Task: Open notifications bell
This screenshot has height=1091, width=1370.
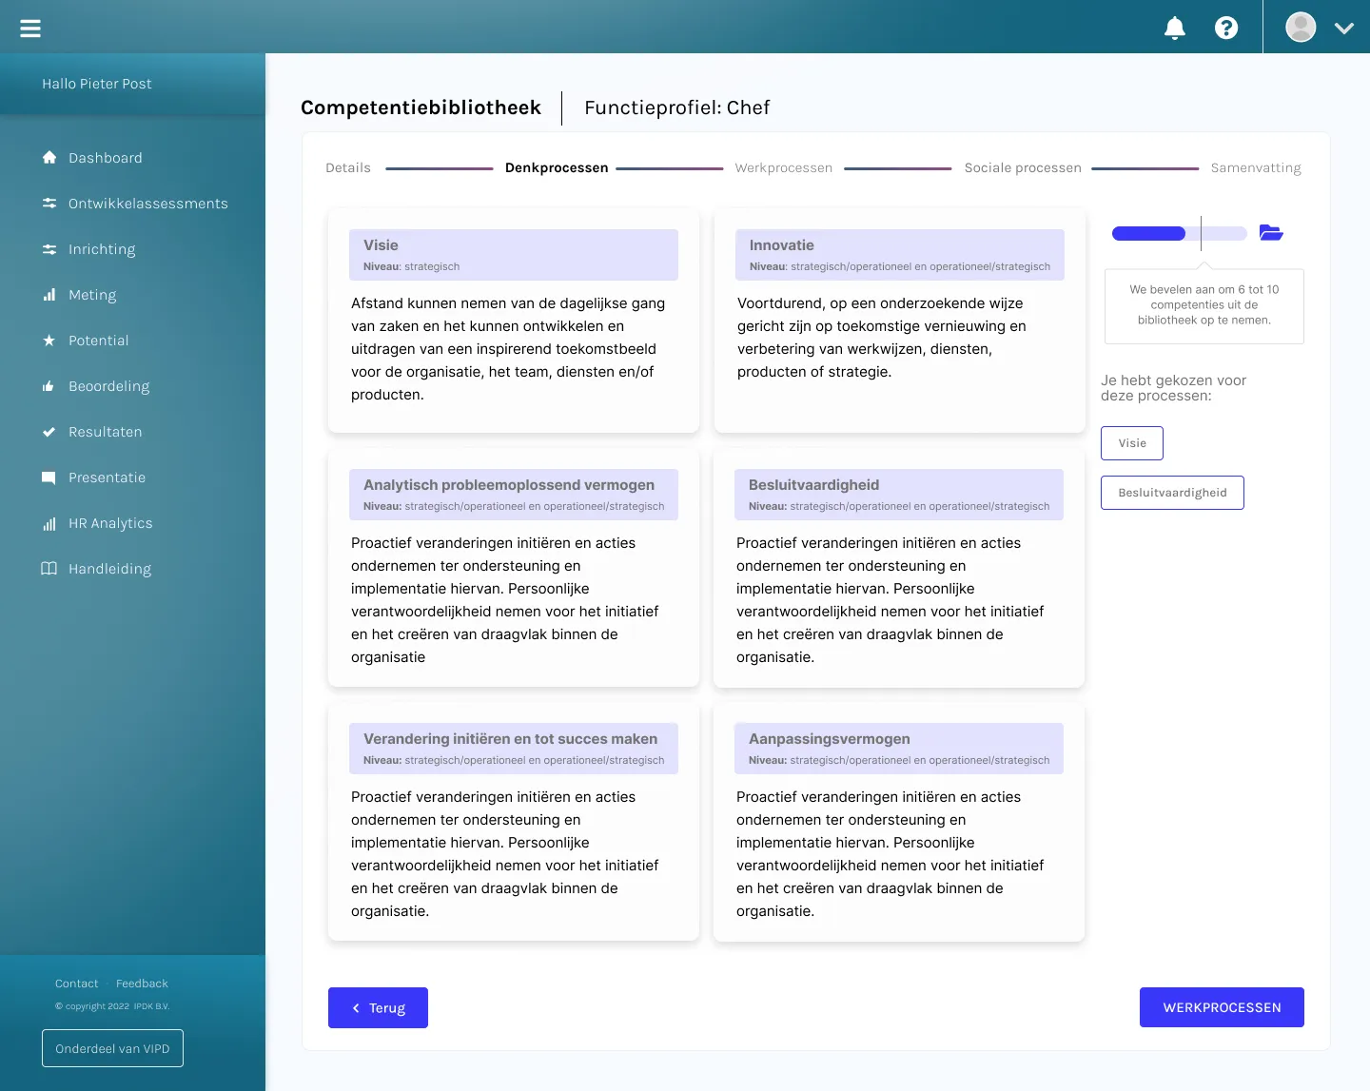Action: 1175,29
